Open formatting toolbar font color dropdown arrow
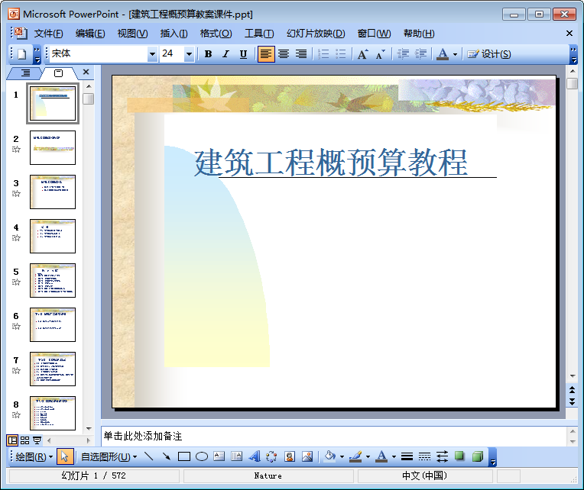The width and height of the screenshot is (584, 490). [x=455, y=54]
